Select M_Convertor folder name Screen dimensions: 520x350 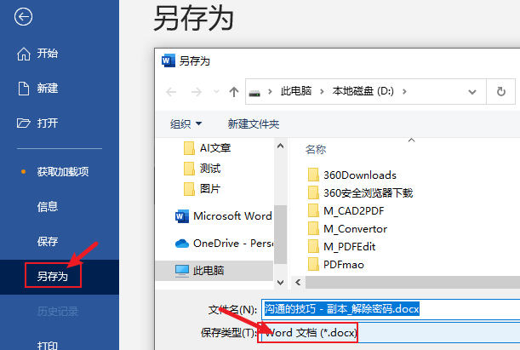[x=355, y=228]
